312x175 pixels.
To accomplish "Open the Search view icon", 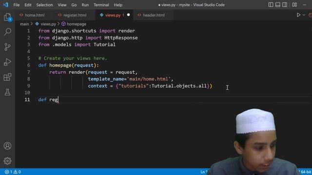I will 7,32.
